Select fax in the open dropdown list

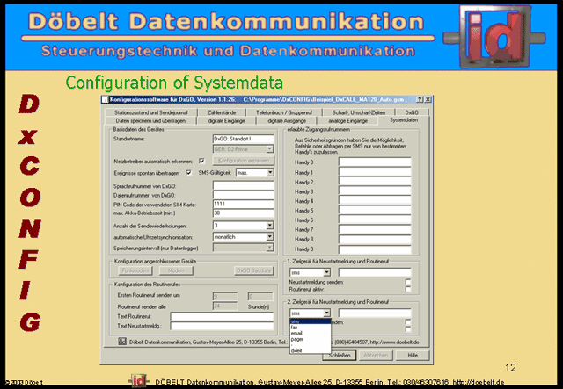(311, 328)
